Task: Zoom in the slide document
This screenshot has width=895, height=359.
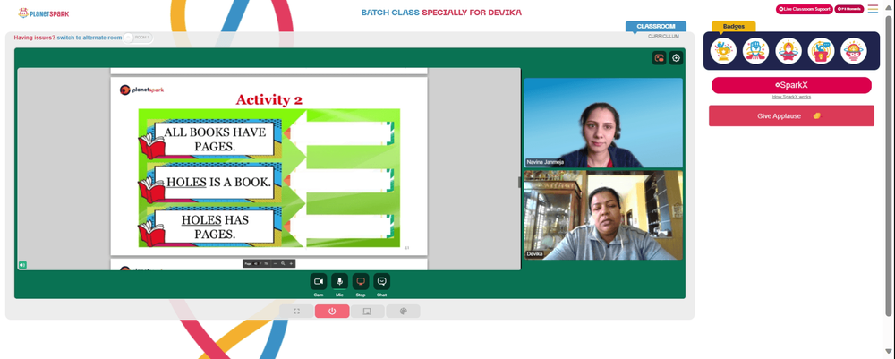Action: click(x=291, y=264)
